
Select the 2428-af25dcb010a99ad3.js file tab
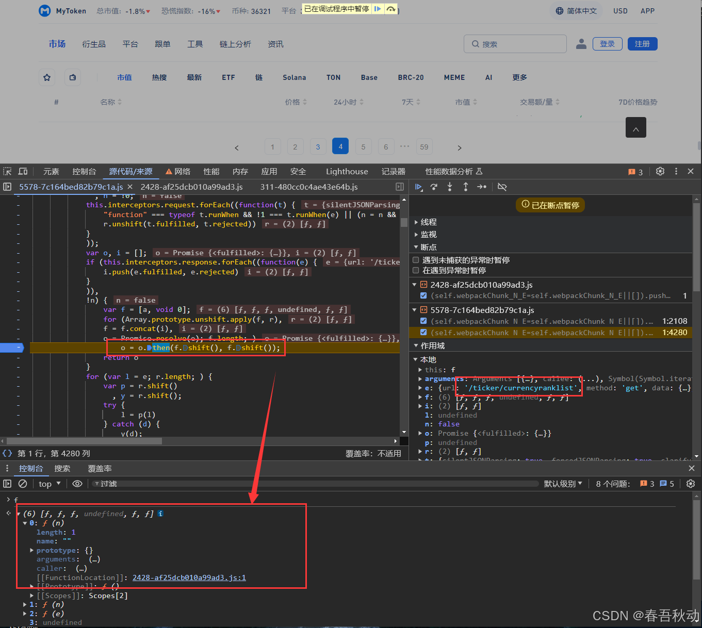(x=191, y=187)
